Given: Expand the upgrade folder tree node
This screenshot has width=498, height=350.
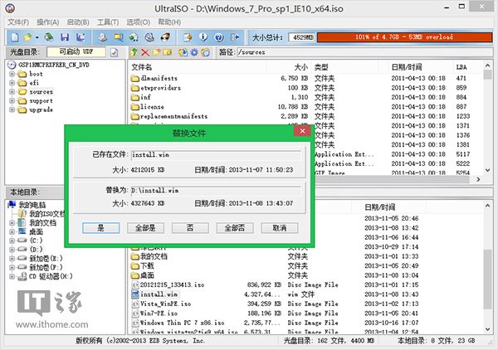Looking at the screenshot, I should [x=12, y=109].
